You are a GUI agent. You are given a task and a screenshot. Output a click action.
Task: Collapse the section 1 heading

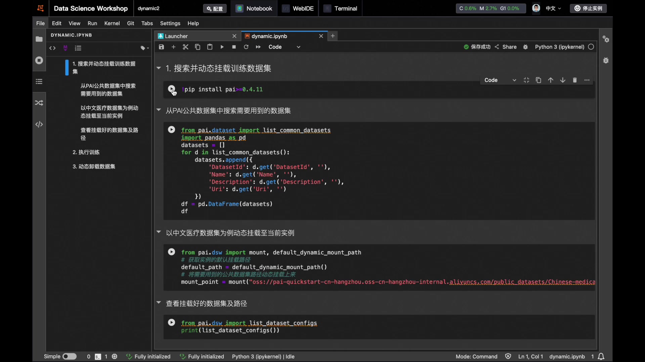point(159,68)
